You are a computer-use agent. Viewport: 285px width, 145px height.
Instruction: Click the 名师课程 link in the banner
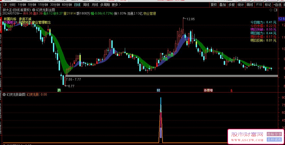tap(274, 140)
